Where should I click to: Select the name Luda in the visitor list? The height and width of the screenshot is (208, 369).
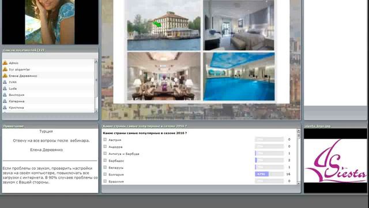[13, 88]
